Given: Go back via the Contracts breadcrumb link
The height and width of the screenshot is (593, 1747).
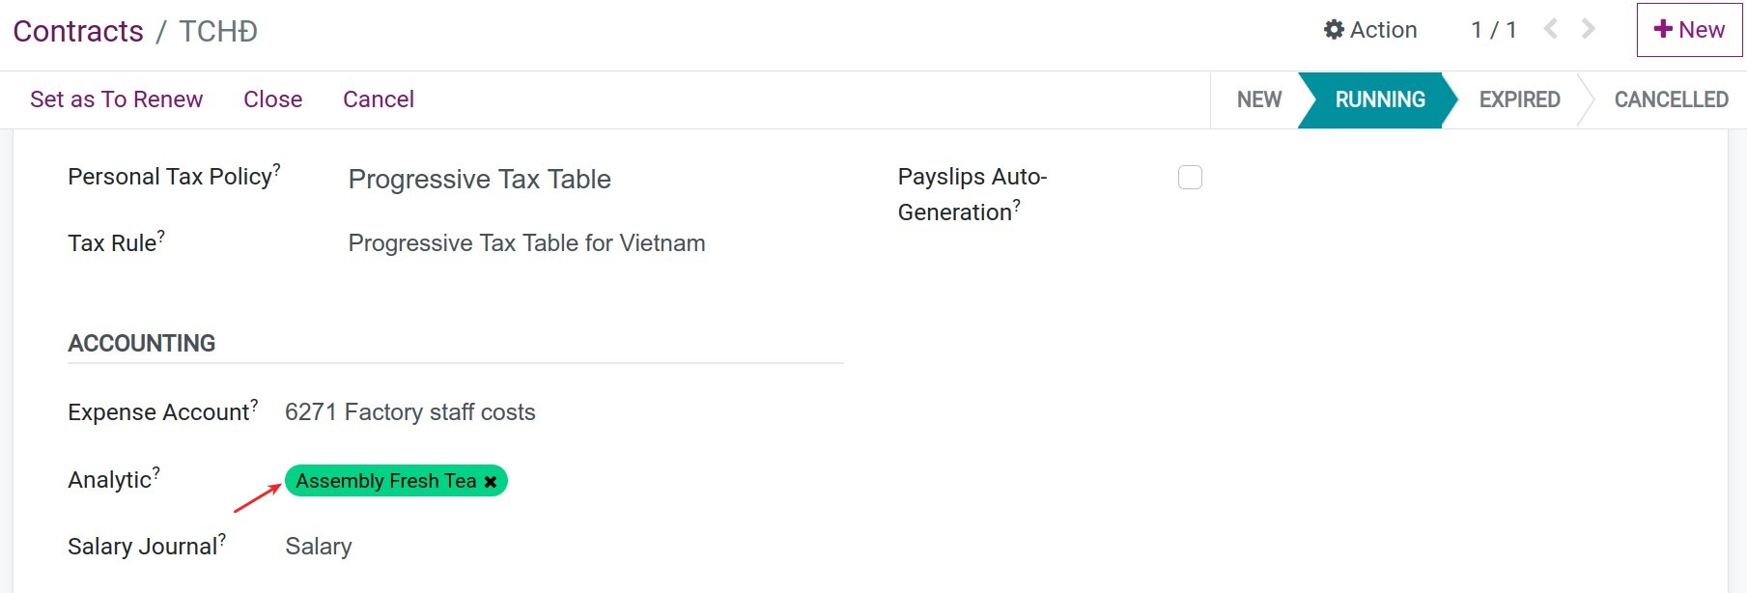Looking at the screenshot, I should tap(77, 30).
